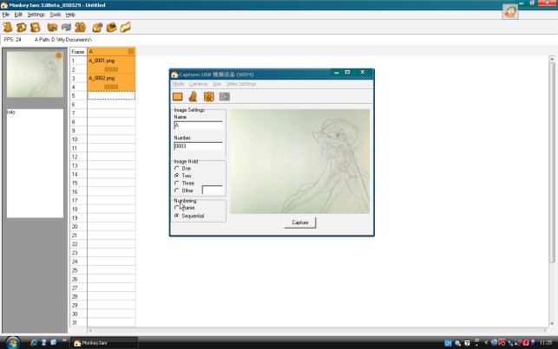Click the "10" numbered toolbar icon
The height and width of the screenshot is (349, 558).
81,27
